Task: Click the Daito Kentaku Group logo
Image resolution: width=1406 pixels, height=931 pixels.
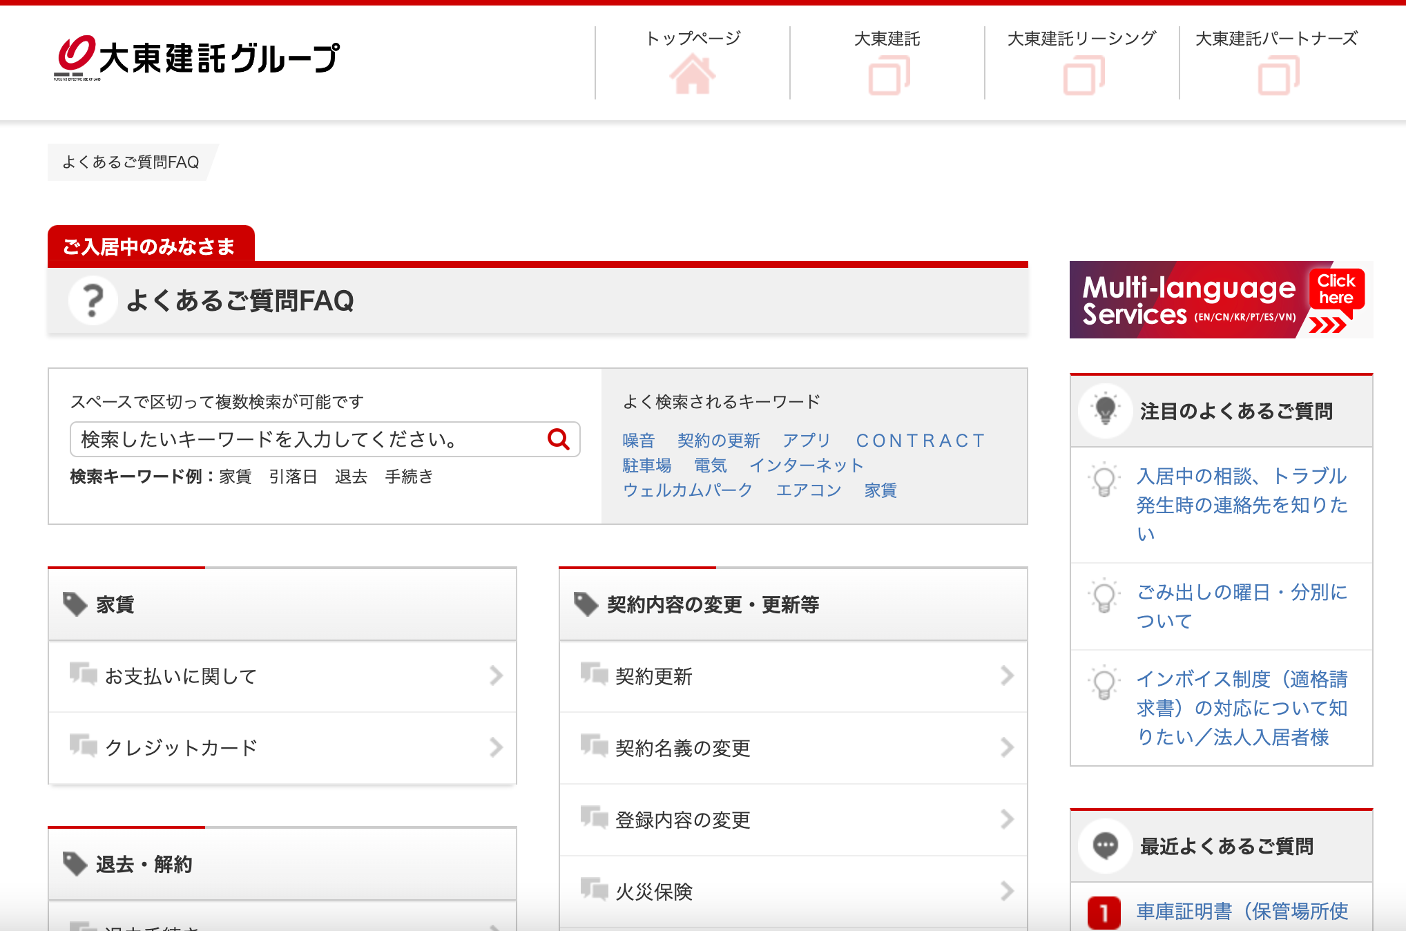Action: pyautogui.click(x=197, y=58)
